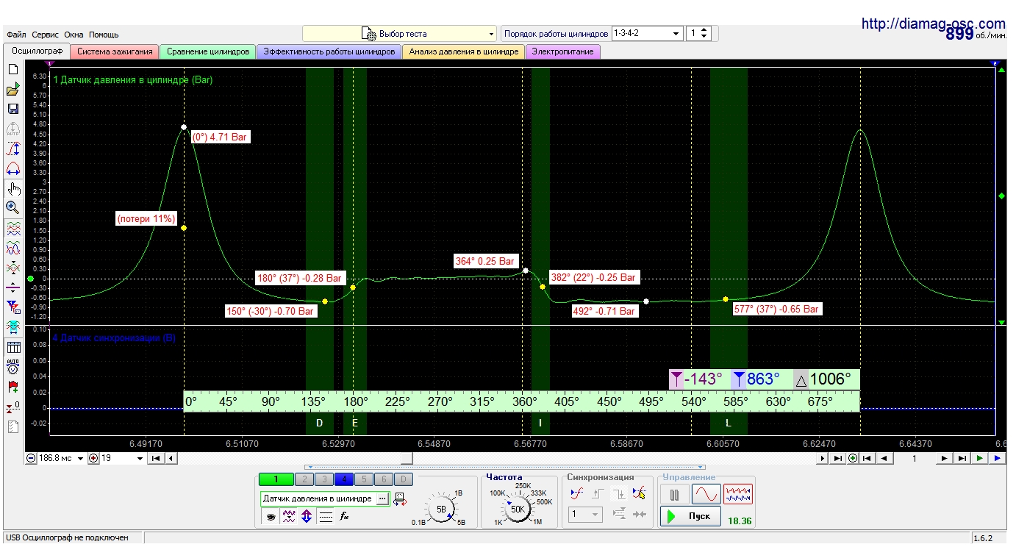1016x547 pixels.
Task: Click the crossed waveforms icon in left toolbar
Action: [x=12, y=268]
